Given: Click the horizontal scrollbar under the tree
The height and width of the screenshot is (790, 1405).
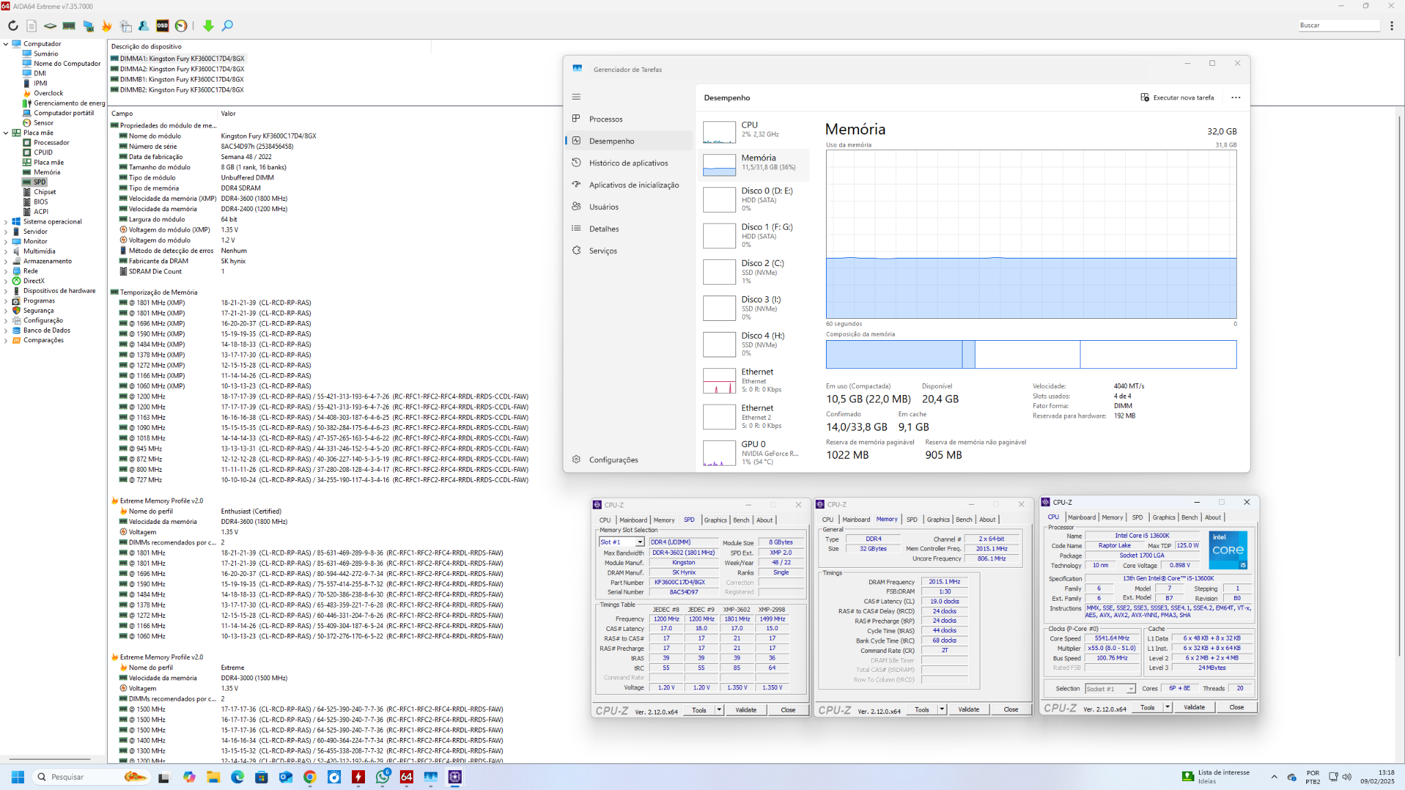Looking at the screenshot, I should (49, 758).
